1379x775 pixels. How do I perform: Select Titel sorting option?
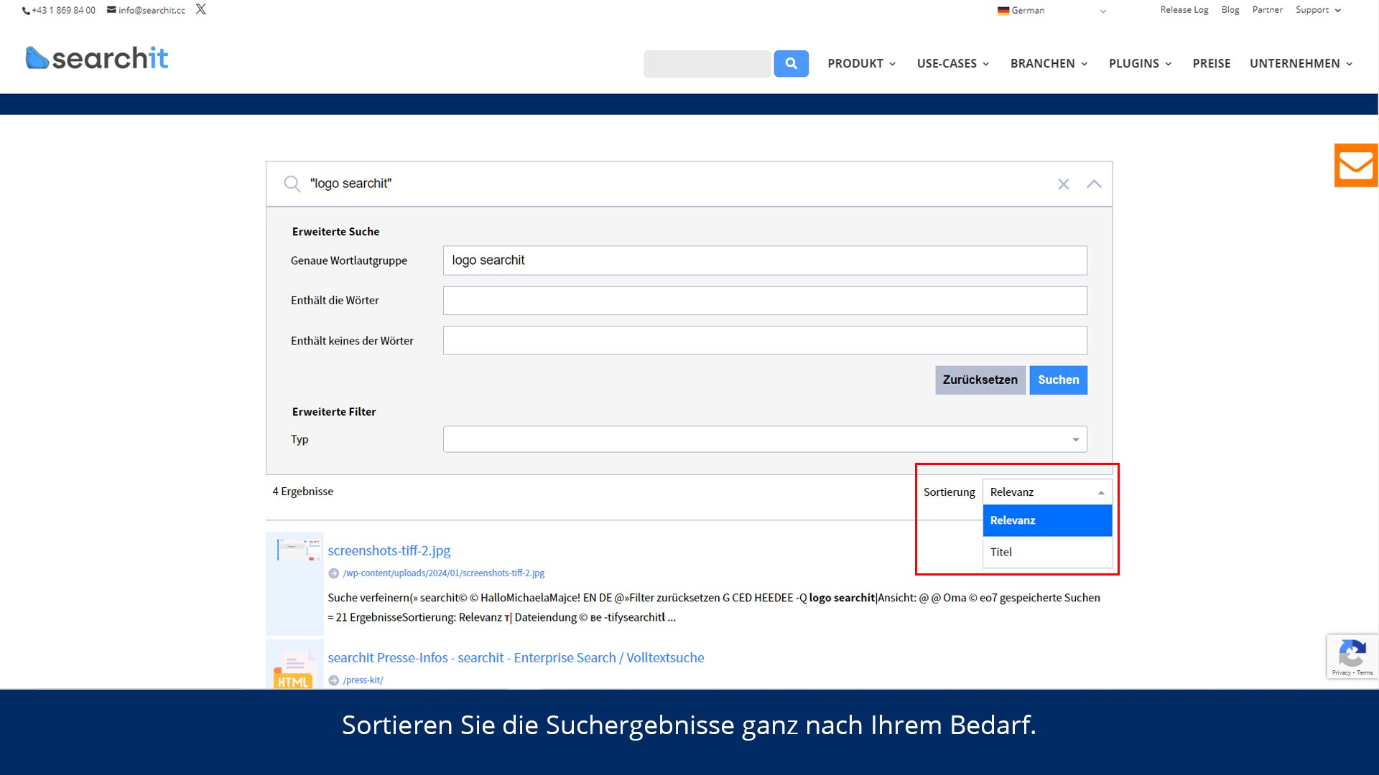pos(1047,553)
